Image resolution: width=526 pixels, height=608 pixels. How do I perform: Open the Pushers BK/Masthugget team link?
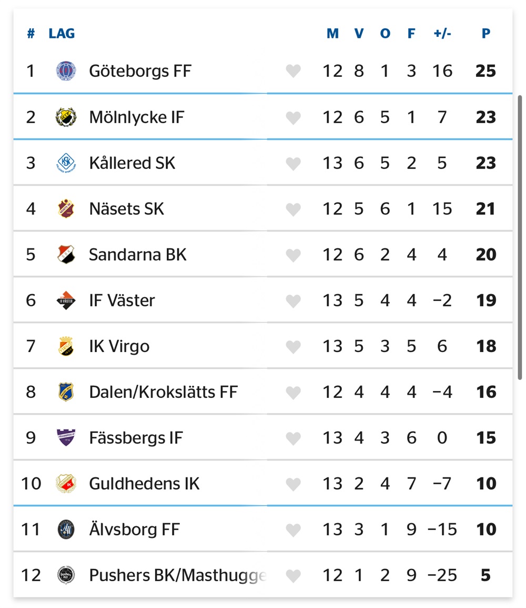(x=177, y=575)
